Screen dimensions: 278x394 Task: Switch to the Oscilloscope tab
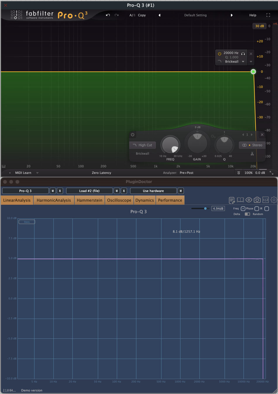coord(119,200)
